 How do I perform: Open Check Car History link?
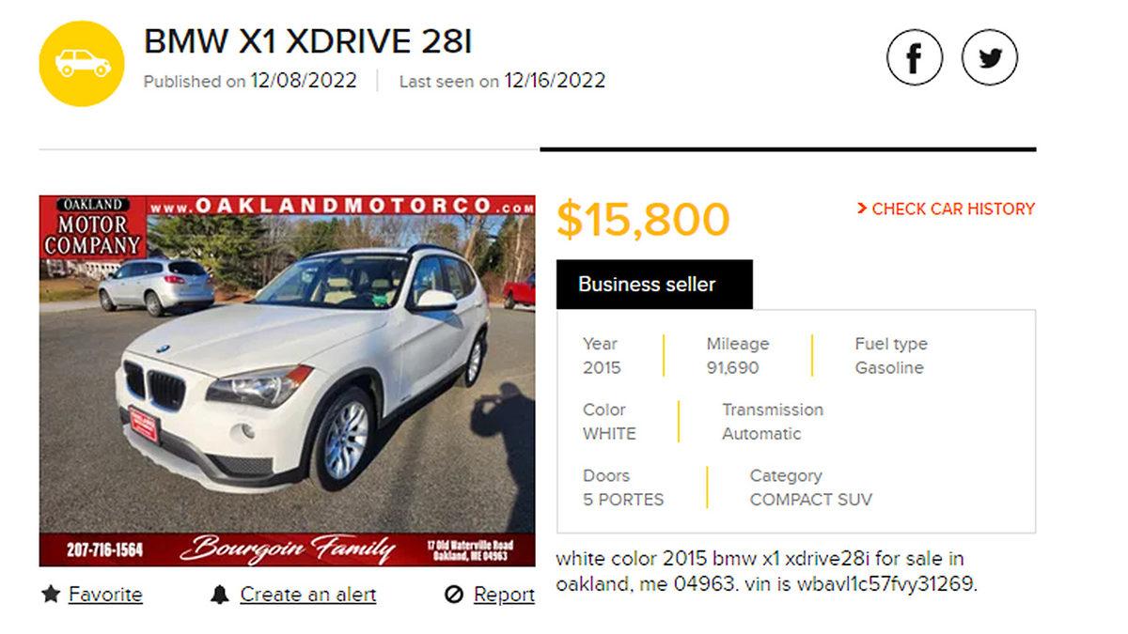(953, 209)
